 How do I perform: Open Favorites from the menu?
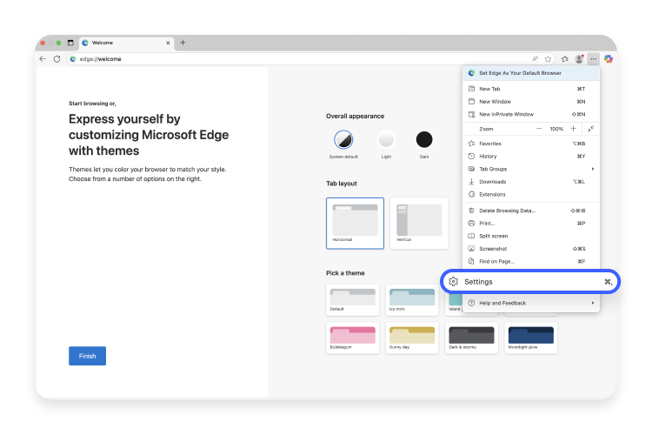coord(531,144)
